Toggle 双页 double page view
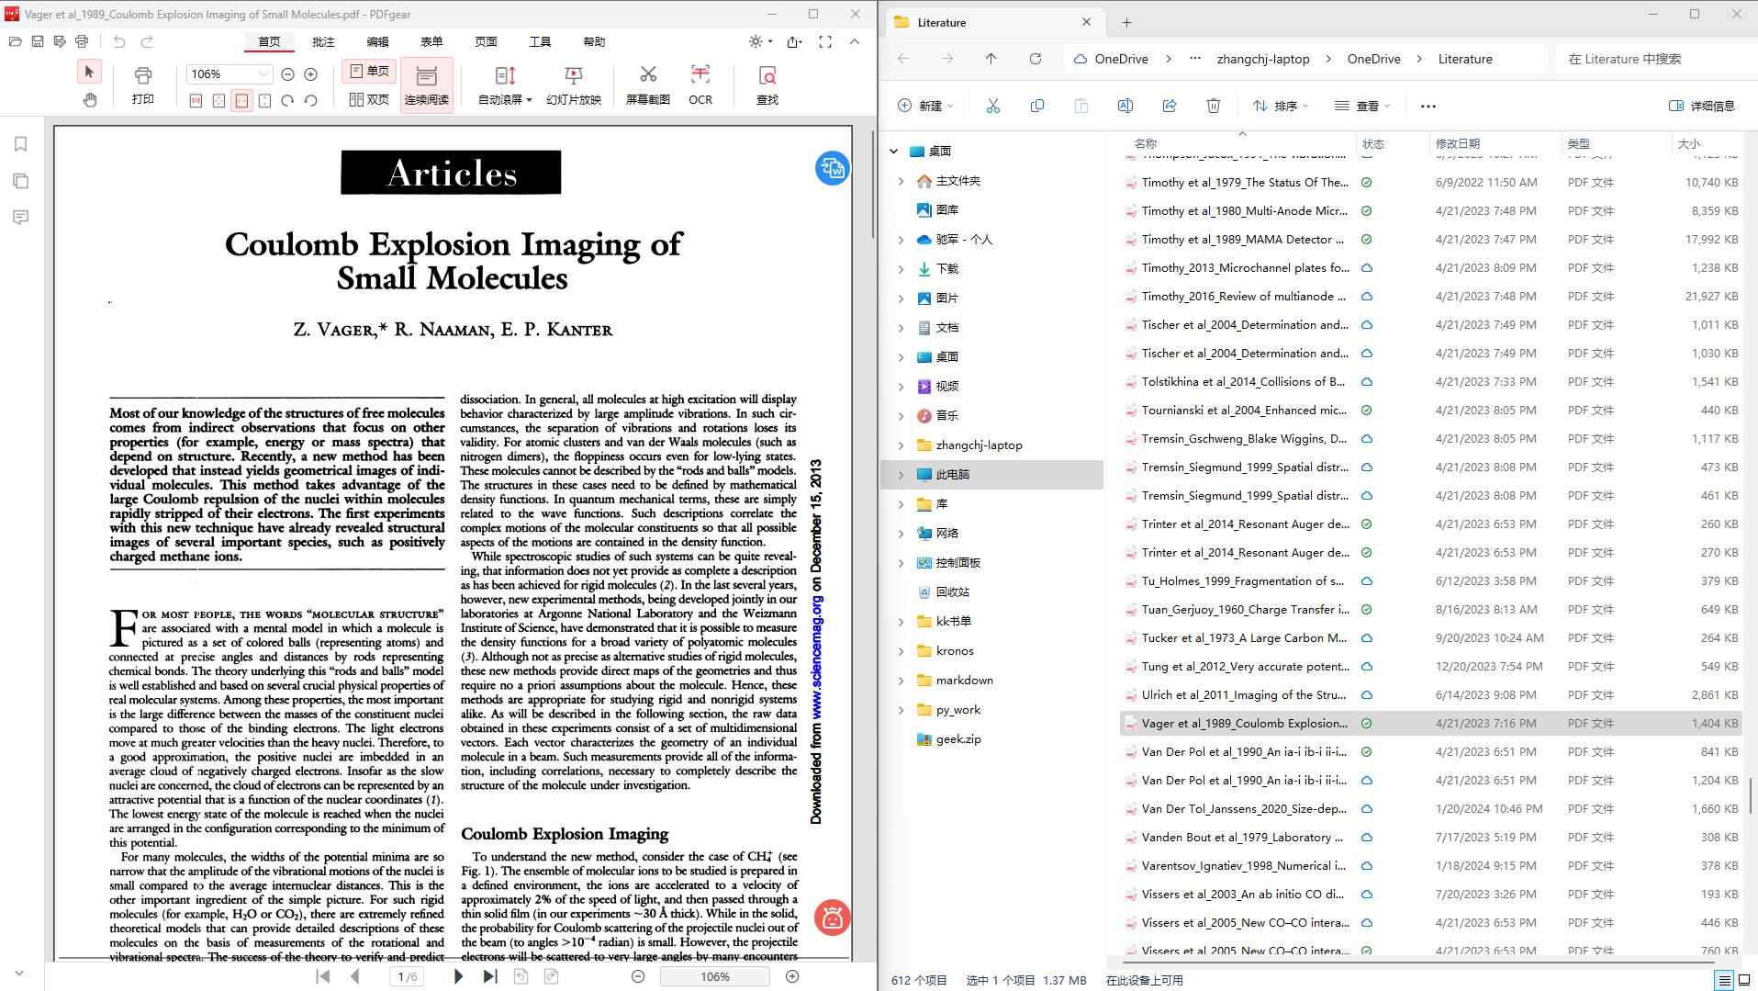The height and width of the screenshot is (991, 1758). (369, 99)
